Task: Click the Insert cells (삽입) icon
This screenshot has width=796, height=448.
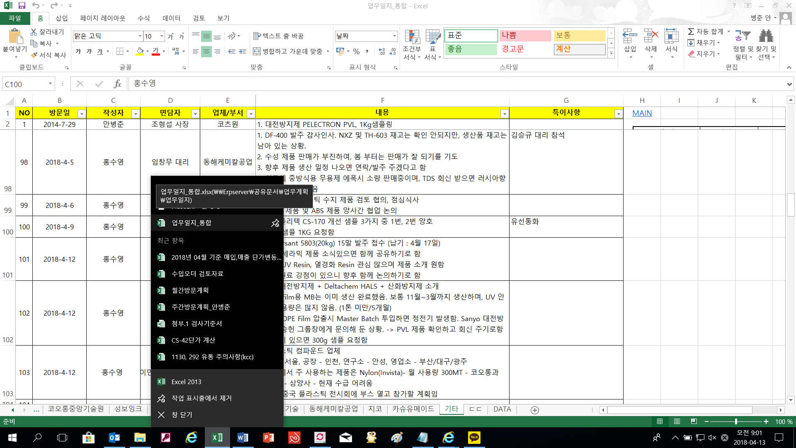Action: point(630,37)
